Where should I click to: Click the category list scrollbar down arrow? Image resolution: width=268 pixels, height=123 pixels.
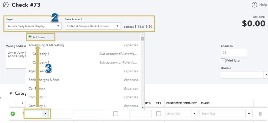point(143,107)
